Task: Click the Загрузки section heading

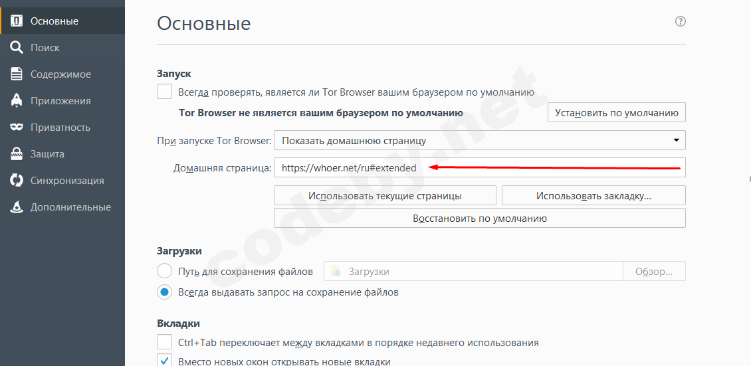Action: click(179, 251)
